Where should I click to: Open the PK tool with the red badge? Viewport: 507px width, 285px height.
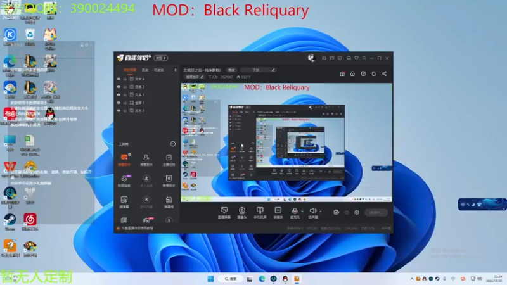click(x=147, y=220)
